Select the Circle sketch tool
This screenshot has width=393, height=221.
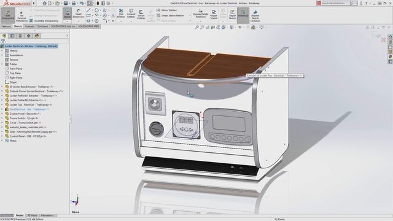(96, 10)
